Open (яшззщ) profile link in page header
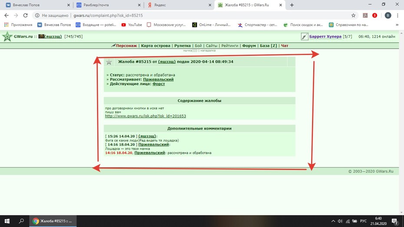Viewport: 404px width, 227px height. tap(53, 36)
